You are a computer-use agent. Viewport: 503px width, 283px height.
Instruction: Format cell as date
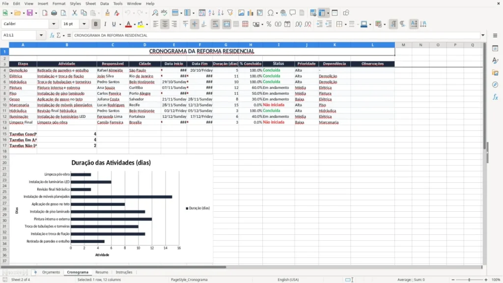(x=287, y=24)
